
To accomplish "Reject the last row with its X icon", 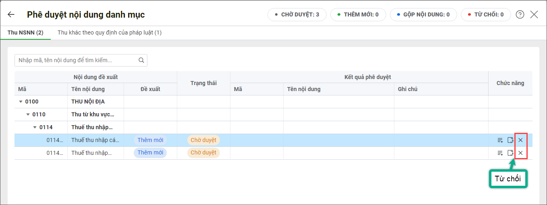I will pos(520,153).
